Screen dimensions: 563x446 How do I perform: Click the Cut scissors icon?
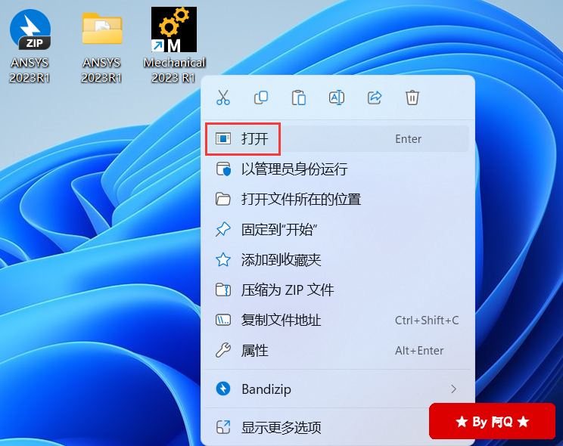pos(223,98)
